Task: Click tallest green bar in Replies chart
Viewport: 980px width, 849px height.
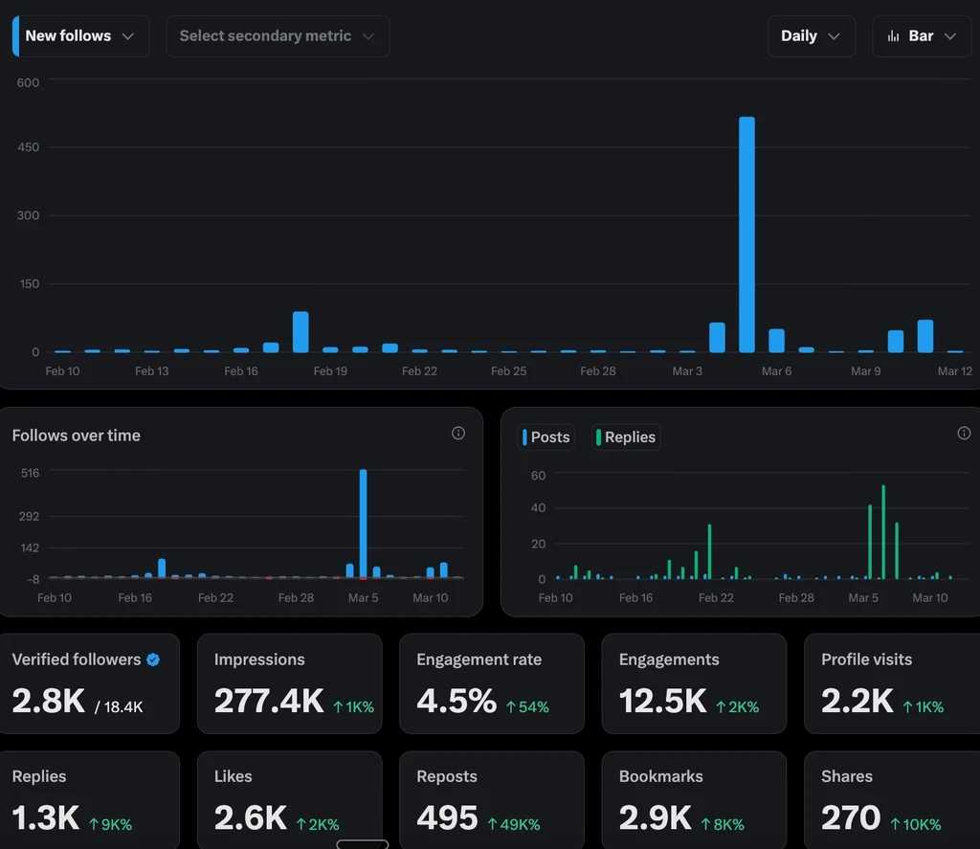Action: [x=883, y=532]
